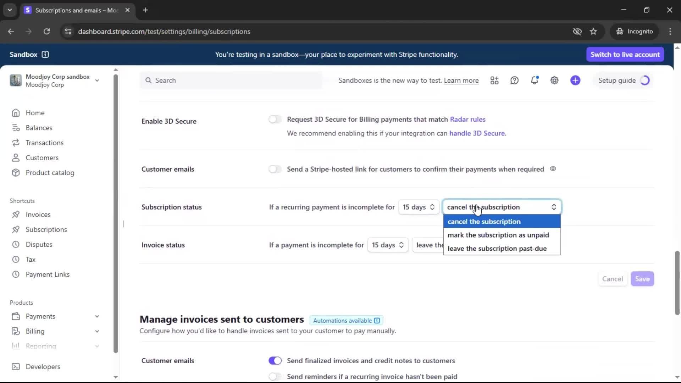Click the Automations available info badge
The height and width of the screenshot is (383, 681).
tap(346, 321)
